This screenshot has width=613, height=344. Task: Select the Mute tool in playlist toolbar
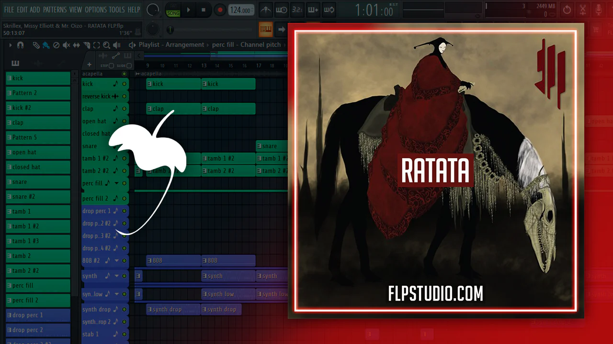click(66, 45)
